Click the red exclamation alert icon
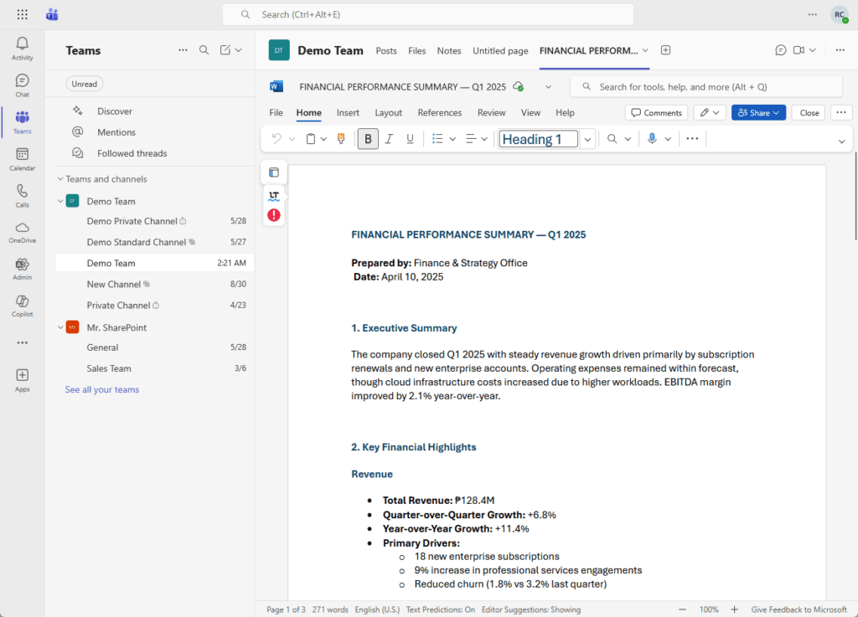858x617 pixels. [274, 215]
